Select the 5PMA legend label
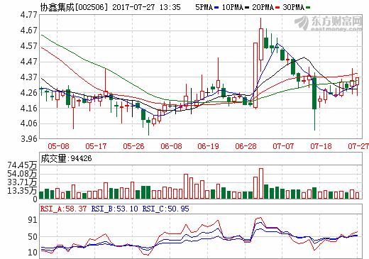369x259 pixels. point(204,8)
